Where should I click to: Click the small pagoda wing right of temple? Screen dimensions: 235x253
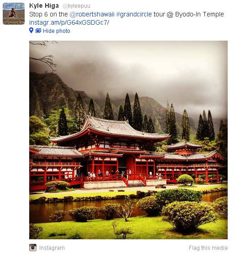point(184,148)
